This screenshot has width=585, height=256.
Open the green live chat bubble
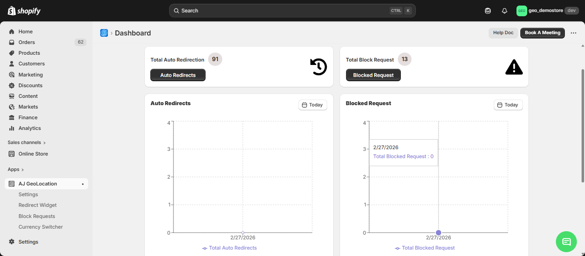[x=566, y=241]
